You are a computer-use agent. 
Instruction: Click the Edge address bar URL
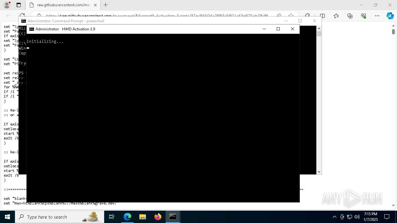click(x=157, y=15)
